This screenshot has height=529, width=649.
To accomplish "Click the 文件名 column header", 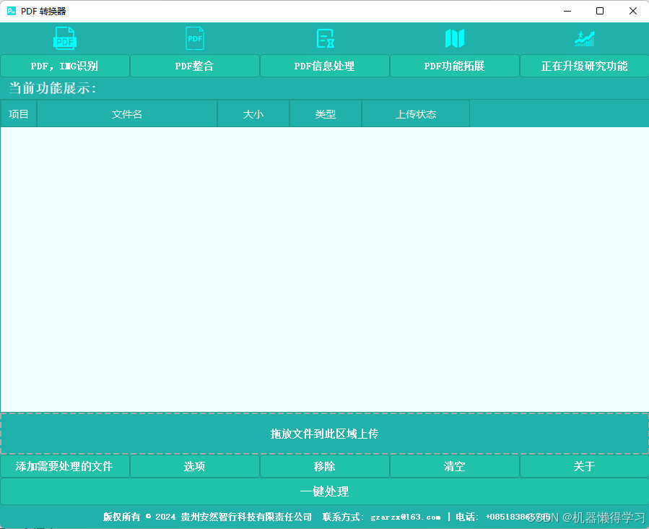I will (127, 114).
